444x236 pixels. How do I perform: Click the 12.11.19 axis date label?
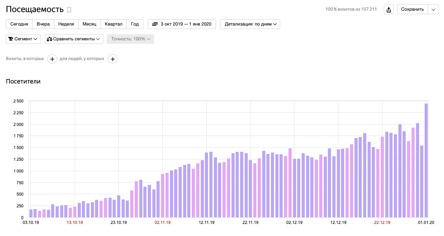pos(206,223)
